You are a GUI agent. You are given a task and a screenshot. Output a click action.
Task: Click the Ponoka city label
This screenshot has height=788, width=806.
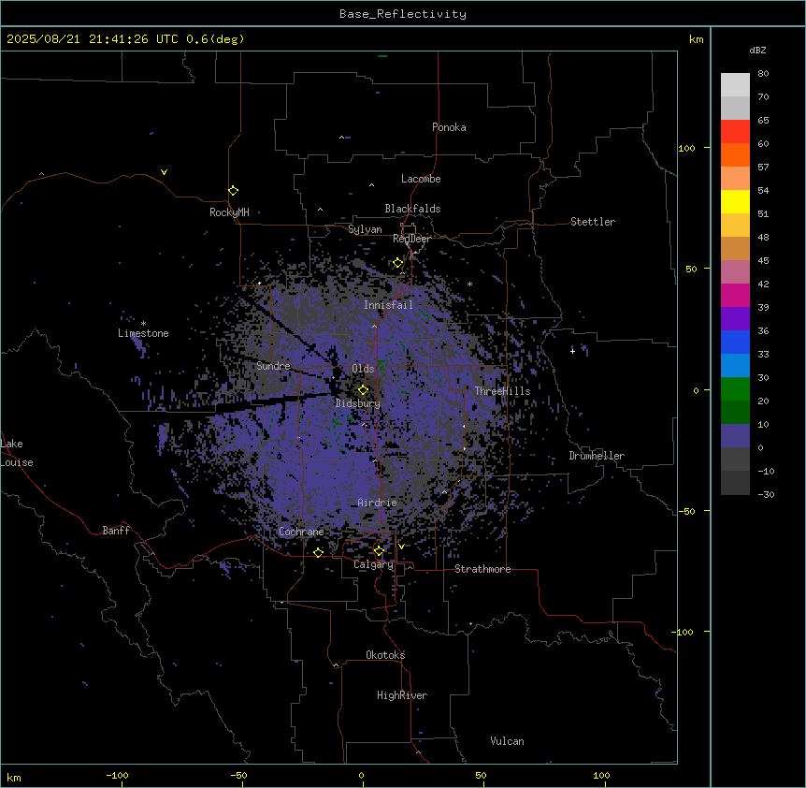[x=449, y=127]
